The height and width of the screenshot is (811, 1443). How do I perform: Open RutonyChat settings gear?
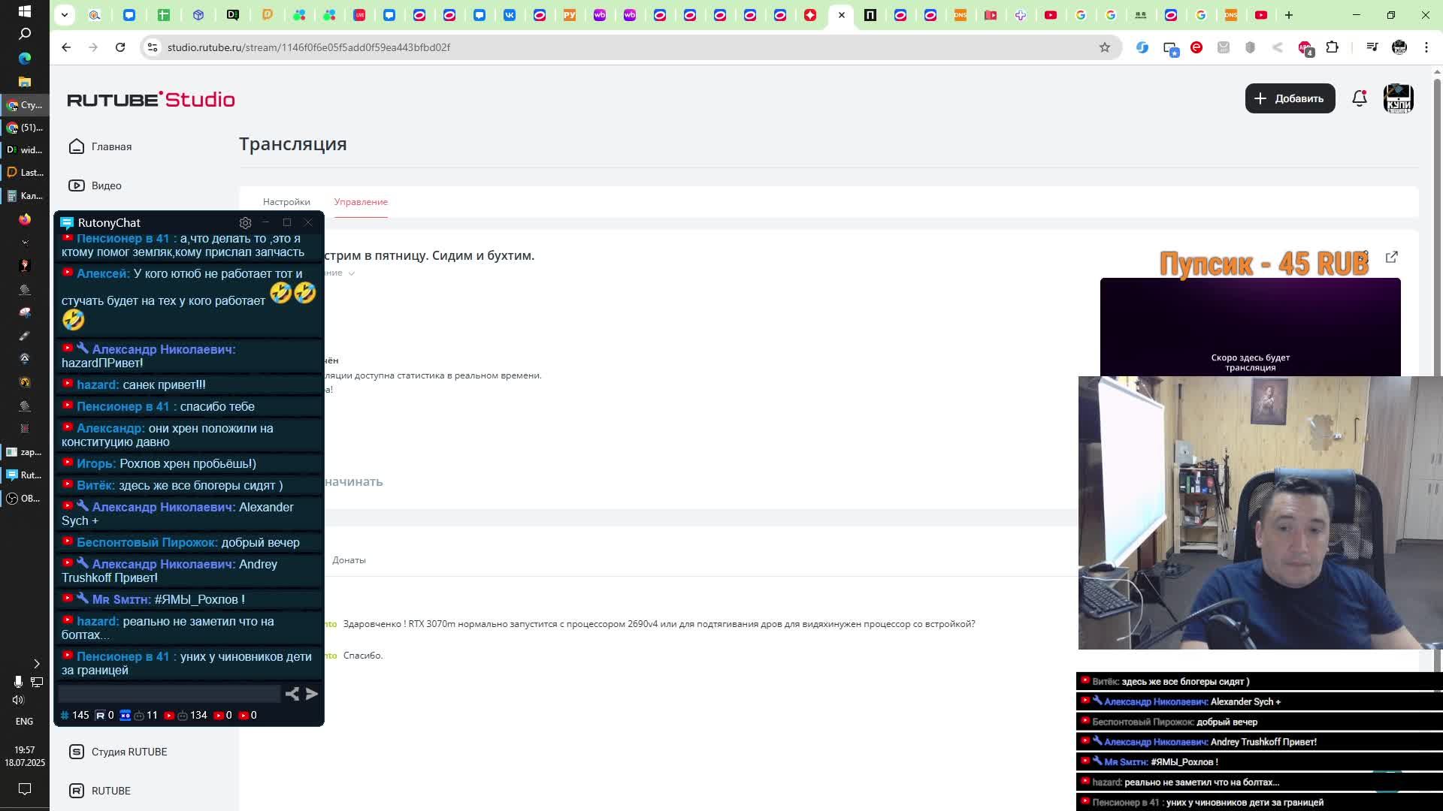click(x=245, y=223)
